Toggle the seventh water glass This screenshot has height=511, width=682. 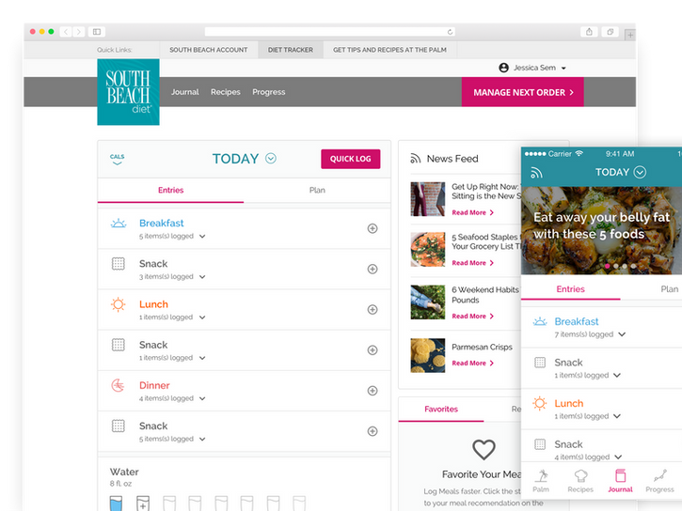[273, 503]
